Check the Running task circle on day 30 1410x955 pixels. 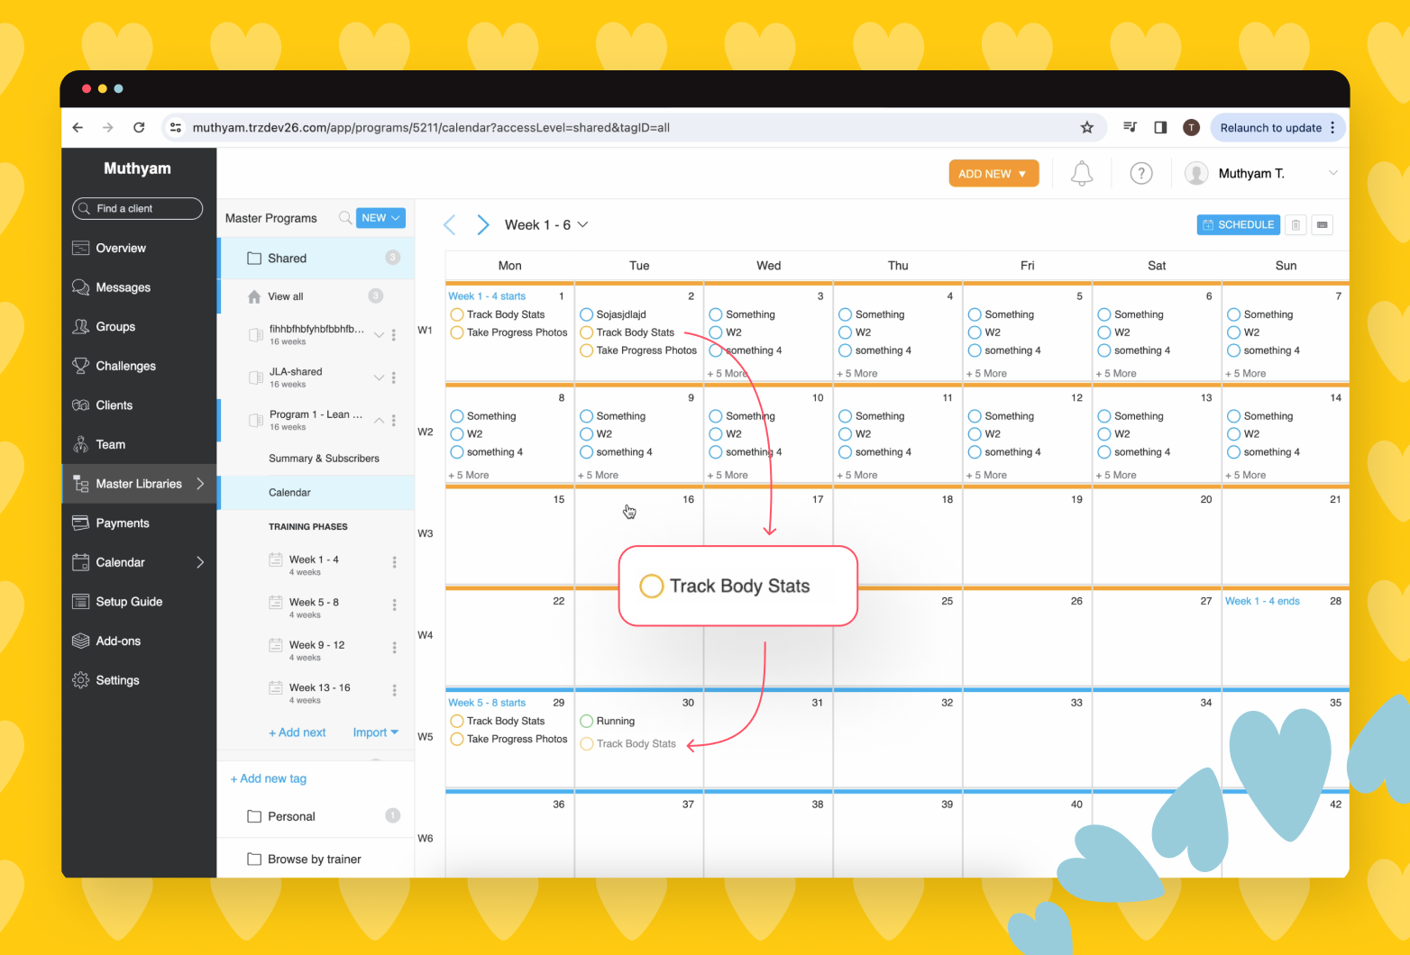coord(587,721)
